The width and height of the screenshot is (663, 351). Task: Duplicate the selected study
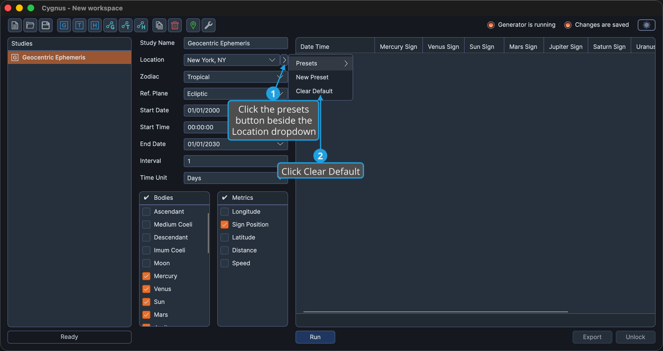point(159,25)
